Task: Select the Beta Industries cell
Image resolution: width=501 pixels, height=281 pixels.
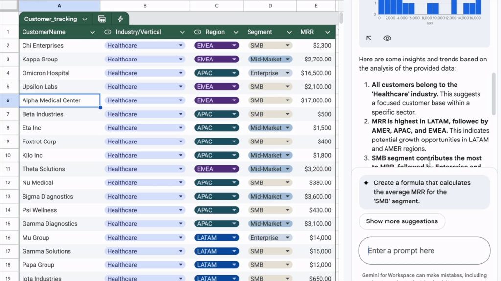Action: tap(60, 114)
